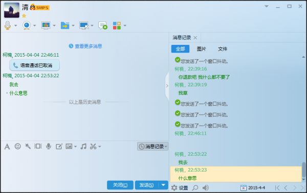Viewport: 307px width, 193px height.
Task: Click the SVIP5 membership badge
Action: 40,8
